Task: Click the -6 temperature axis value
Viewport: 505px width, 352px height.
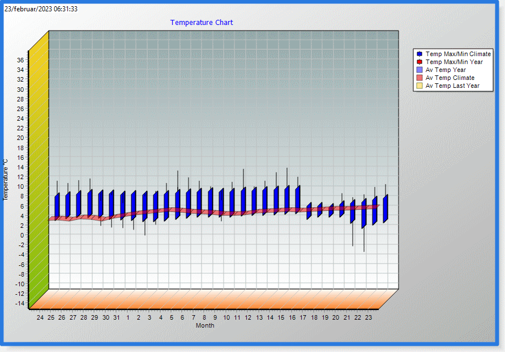Action: click(x=22, y=265)
